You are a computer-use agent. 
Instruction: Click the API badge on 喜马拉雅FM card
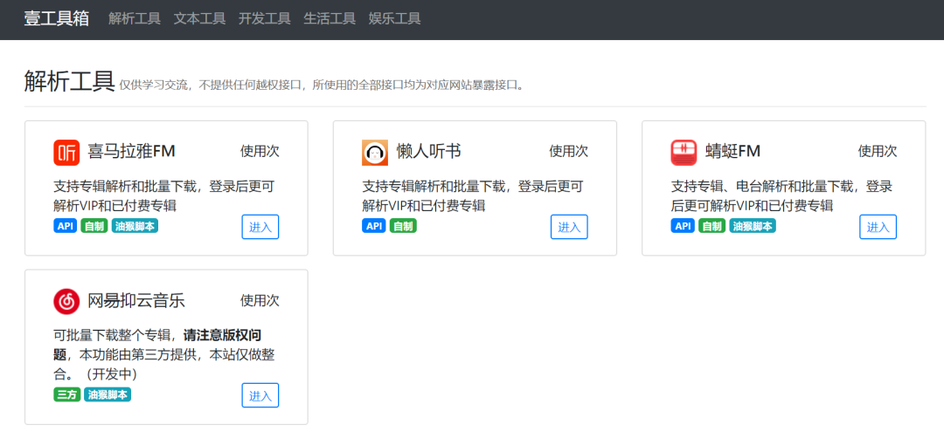coord(65,226)
